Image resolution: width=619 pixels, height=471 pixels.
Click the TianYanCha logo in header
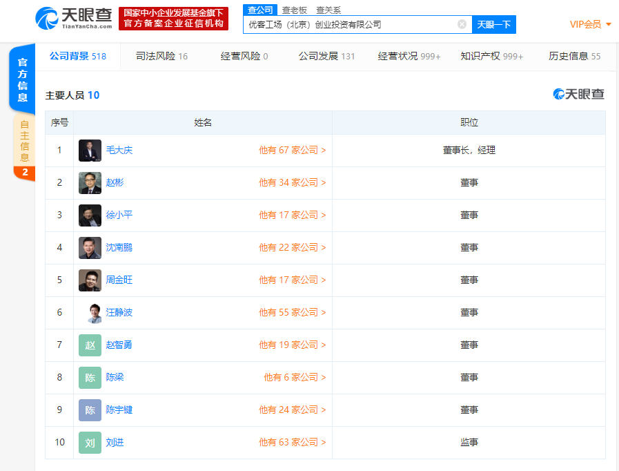pyautogui.click(x=74, y=18)
